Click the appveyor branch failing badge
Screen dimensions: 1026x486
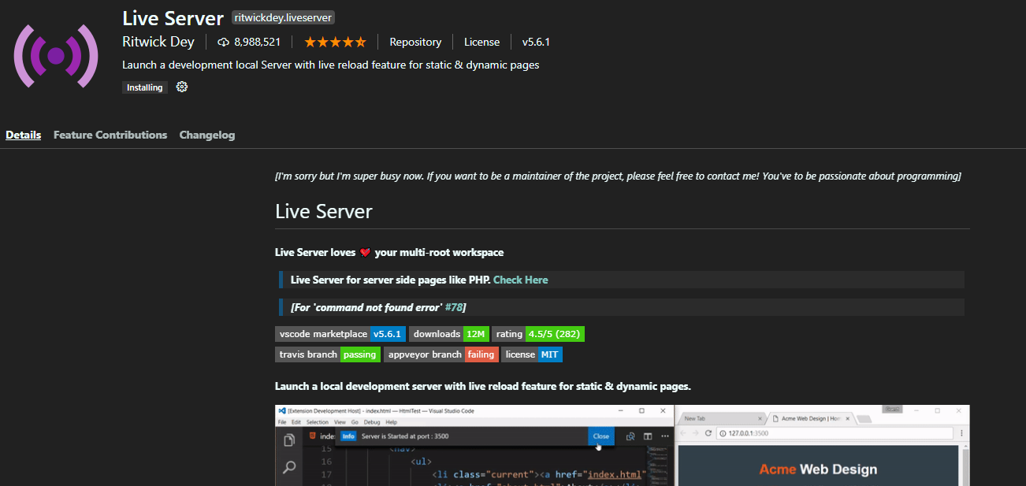coord(442,354)
